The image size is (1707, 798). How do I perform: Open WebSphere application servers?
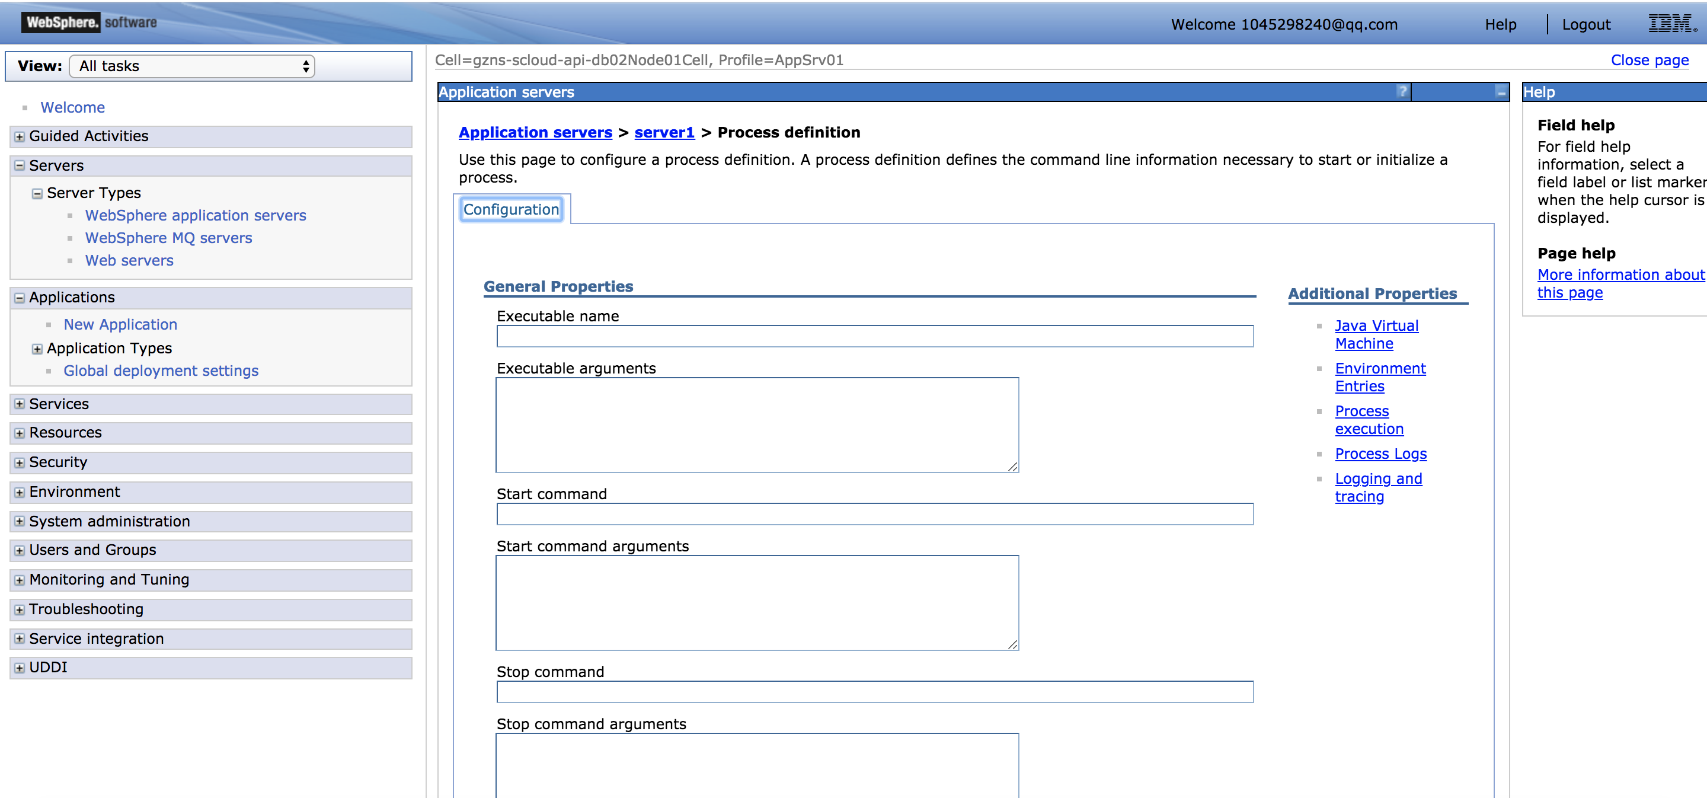[196, 215]
